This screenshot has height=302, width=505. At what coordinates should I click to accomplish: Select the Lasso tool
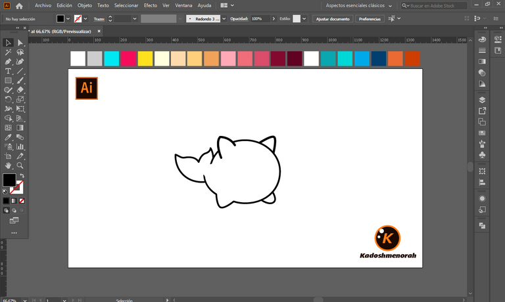tap(20, 52)
